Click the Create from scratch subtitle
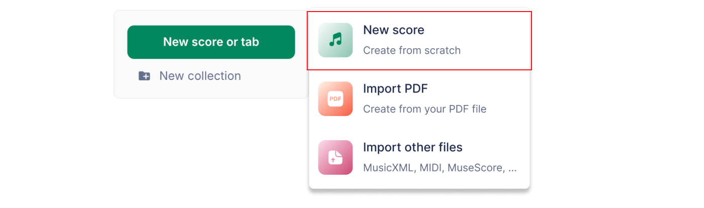Image resolution: width=704 pixels, height=208 pixels. 412,50
